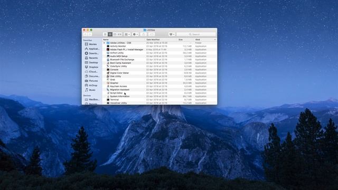This screenshot has height=190, width=338.
Task: Select the AirPort Utility app icon
Action: point(108,53)
